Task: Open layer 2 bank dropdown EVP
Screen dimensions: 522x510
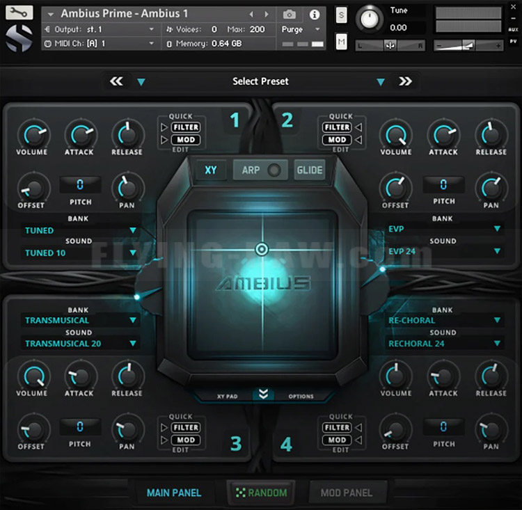Action: (x=444, y=229)
